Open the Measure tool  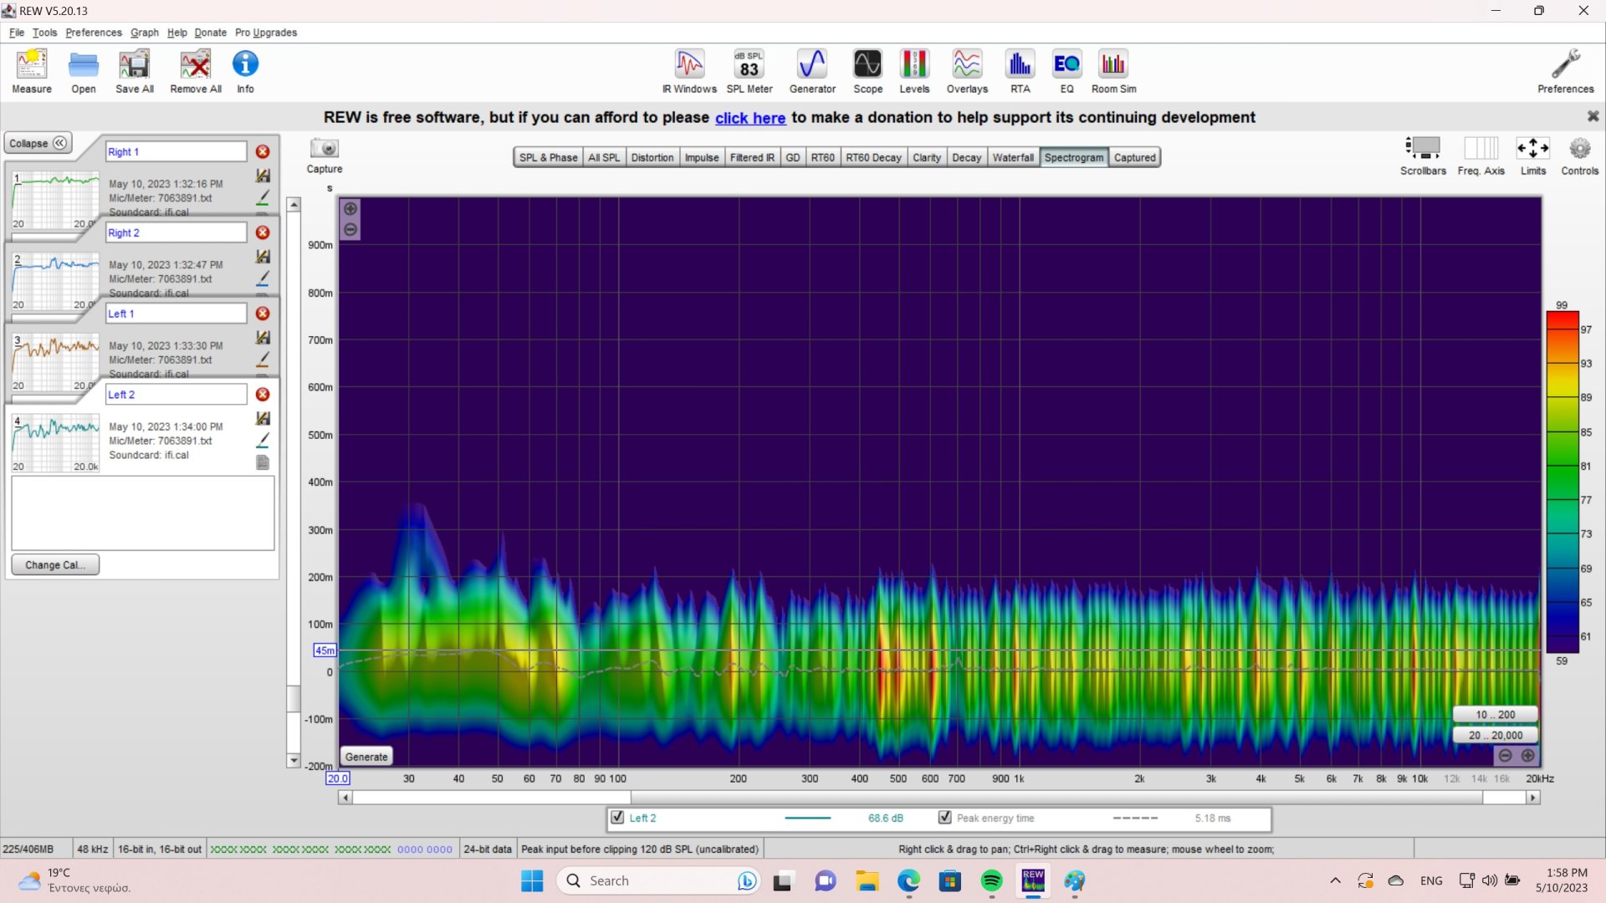[32, 71]
